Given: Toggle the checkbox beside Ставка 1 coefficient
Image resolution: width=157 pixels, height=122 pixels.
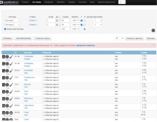Looking at the screenshot, I should click(x=59, y=20).
